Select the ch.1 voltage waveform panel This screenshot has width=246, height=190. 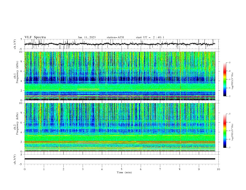(122, 44)
